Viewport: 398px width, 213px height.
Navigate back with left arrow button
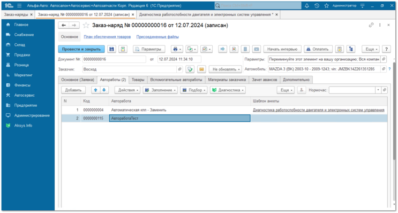tap(64, 25)
